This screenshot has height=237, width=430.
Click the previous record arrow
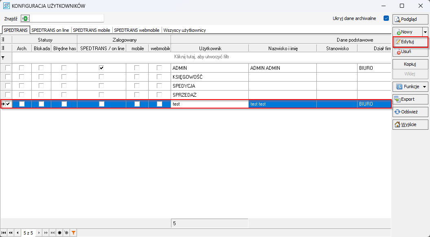click(18, 233)
